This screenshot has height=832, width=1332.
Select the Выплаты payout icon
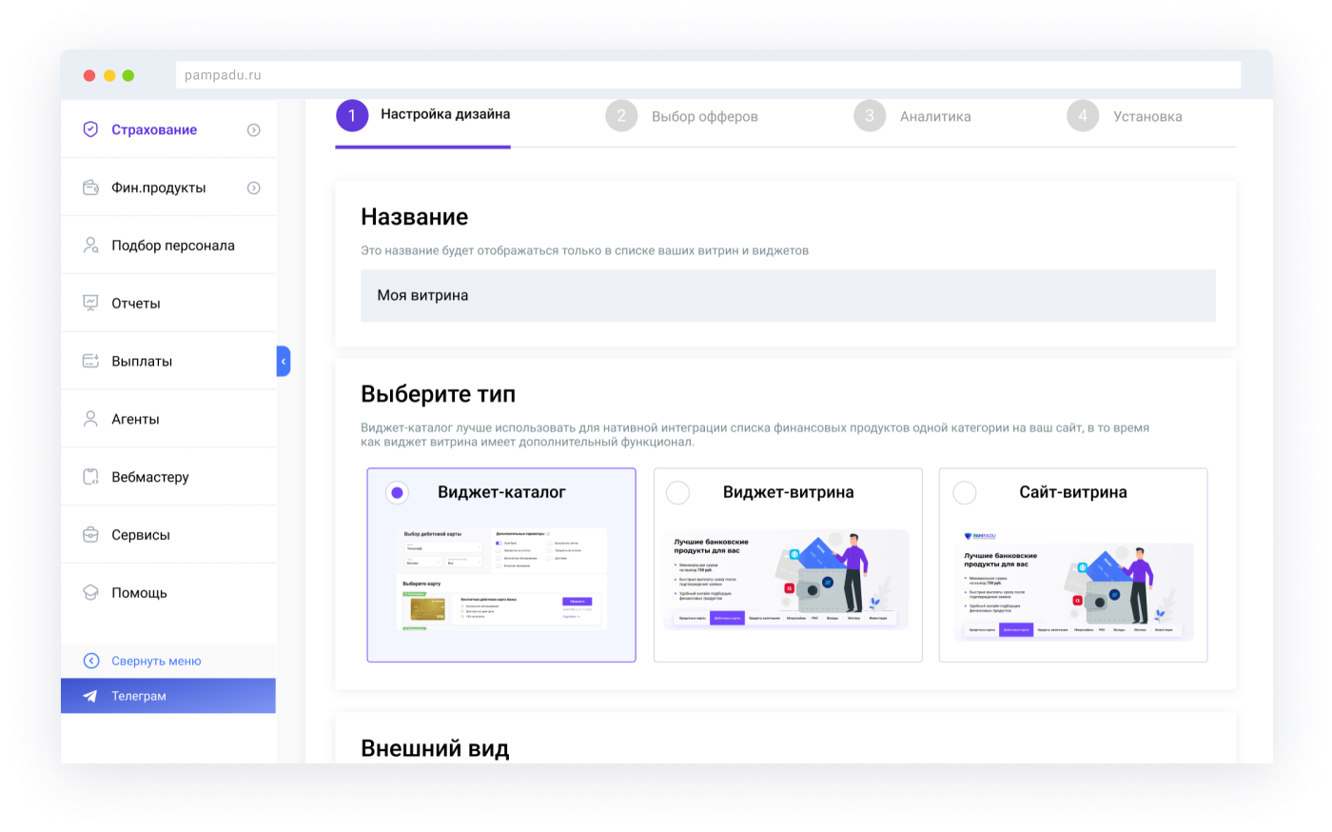89,361
